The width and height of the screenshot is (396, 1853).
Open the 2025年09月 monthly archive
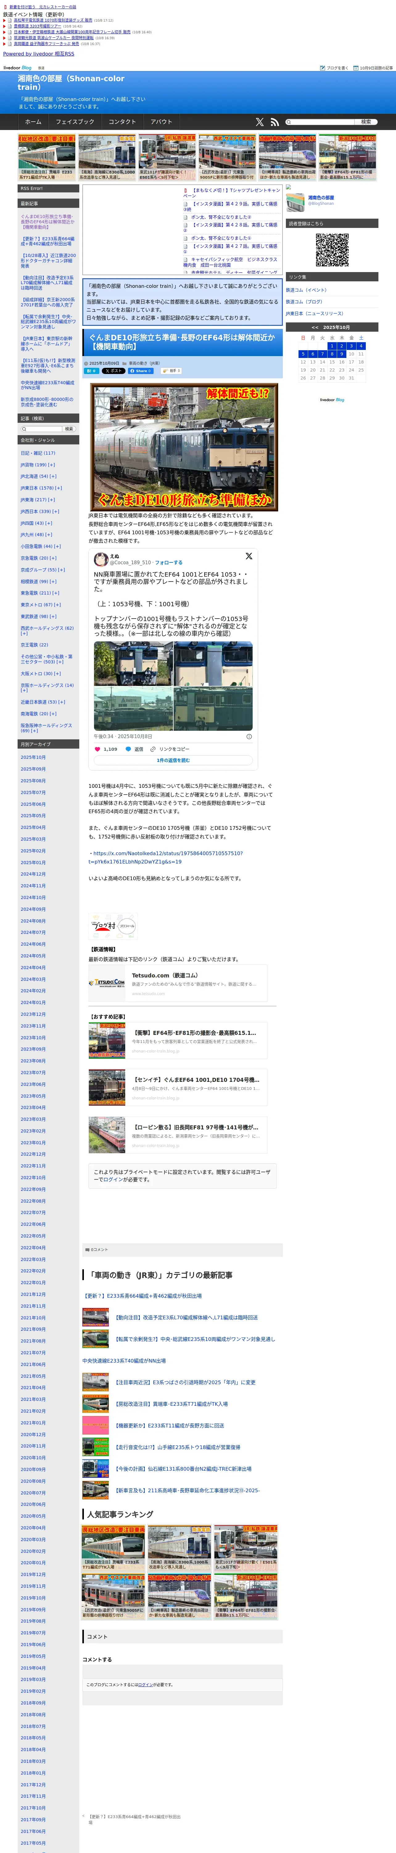pyautogui.click(x=33, y=769)
